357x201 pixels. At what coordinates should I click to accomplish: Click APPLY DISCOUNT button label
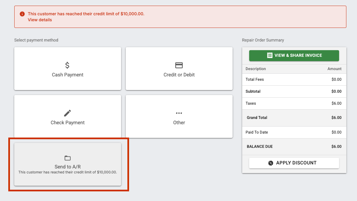pyautogui.click(x=296, y=163)
